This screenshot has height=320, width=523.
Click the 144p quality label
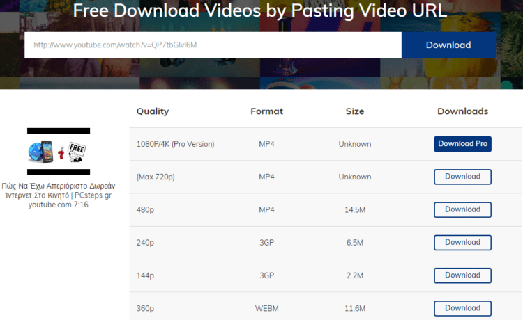[145, 275]
